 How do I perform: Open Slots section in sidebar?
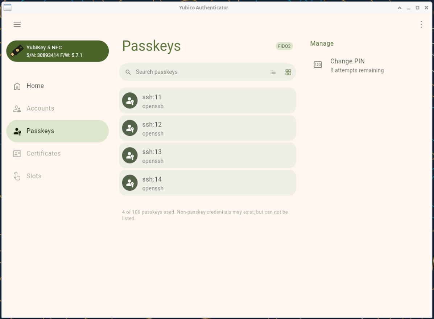pos(58,176)
